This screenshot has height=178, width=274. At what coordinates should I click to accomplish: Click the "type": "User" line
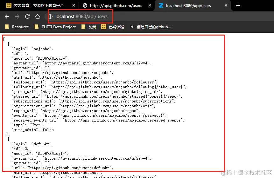(x=28, y=125)
